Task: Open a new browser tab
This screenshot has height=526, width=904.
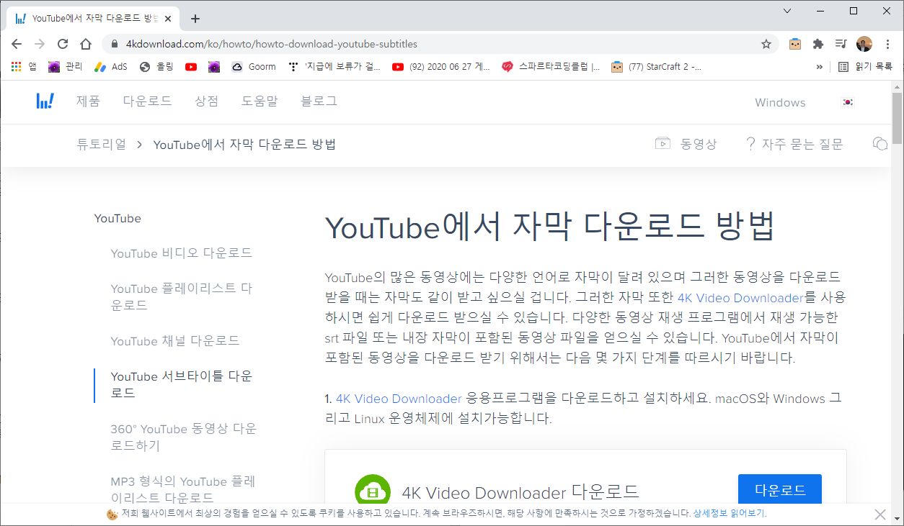Action: point(195,19)
